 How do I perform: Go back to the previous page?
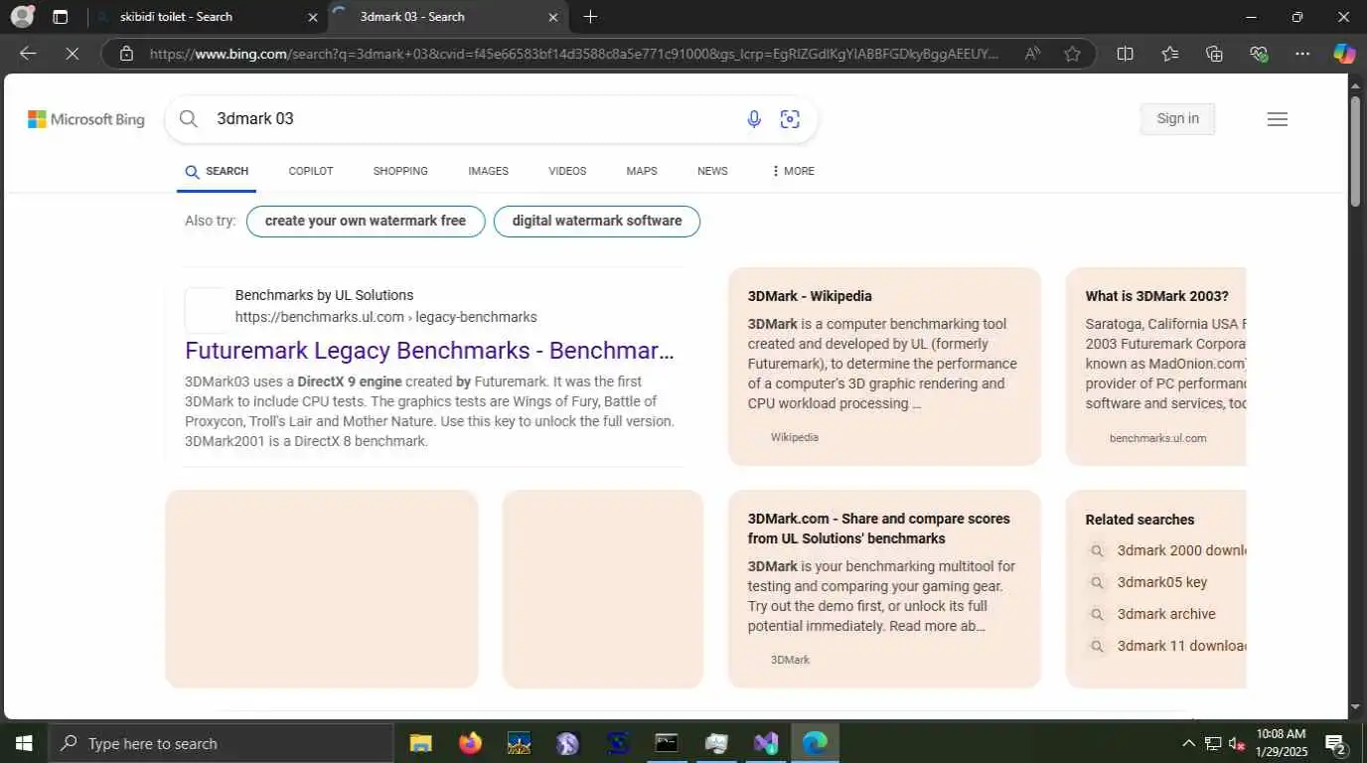pos(28,54)
